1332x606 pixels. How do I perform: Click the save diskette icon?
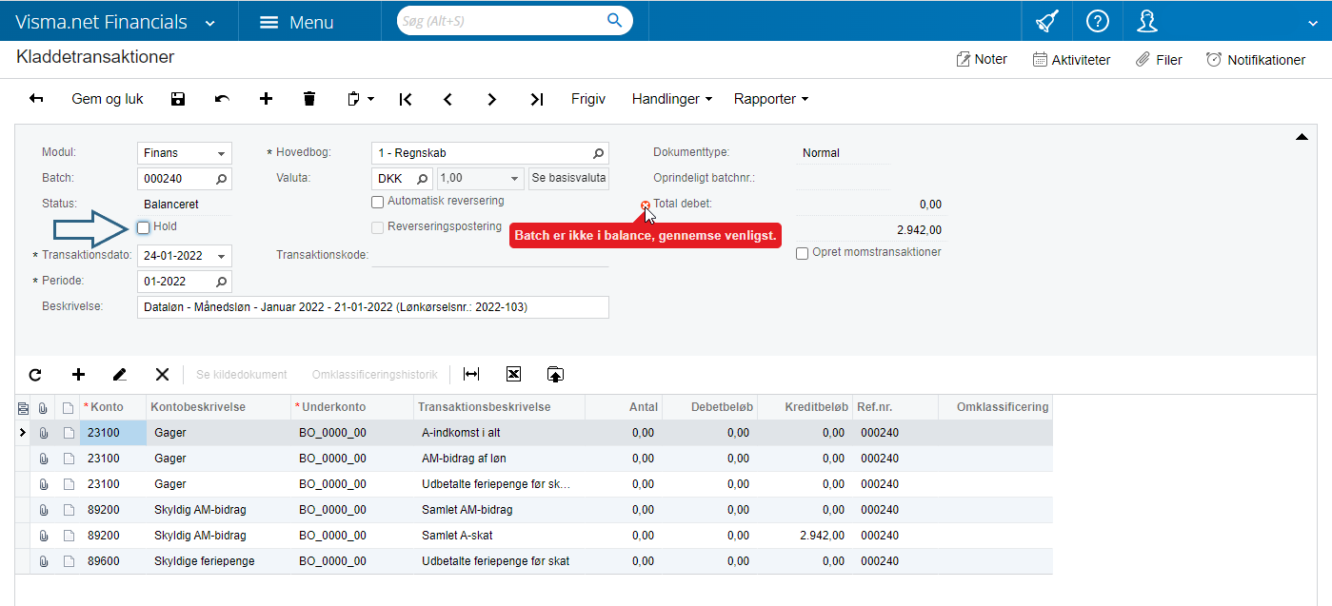pos(177,99)
